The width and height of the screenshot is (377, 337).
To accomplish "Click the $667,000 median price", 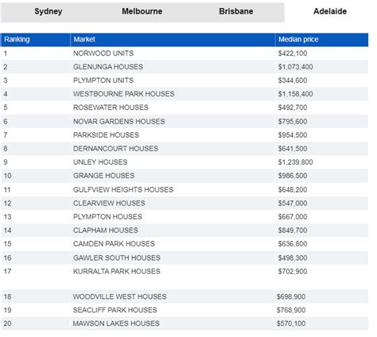I will 293,217.
